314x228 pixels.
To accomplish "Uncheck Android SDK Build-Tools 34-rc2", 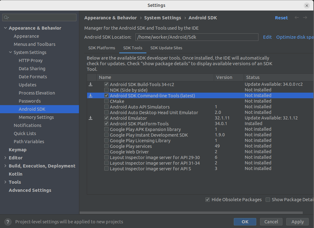I will click(x=106, y=84).
